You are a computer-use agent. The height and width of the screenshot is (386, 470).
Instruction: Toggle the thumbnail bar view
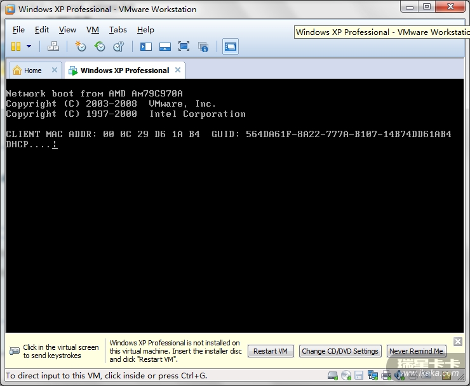pos(165,46)
